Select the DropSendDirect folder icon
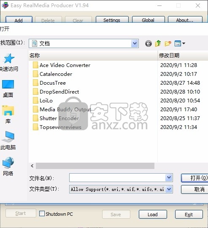 [35, 92]
